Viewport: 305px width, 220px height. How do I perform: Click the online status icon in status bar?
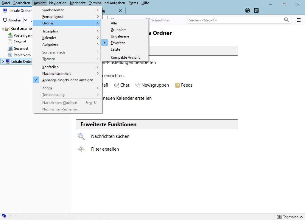(4, 217)
